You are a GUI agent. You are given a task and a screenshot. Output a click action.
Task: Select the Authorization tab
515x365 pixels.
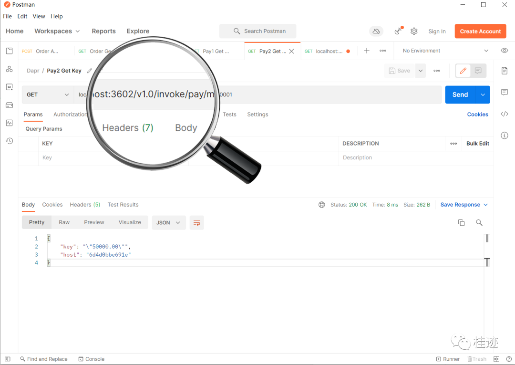pos(70,115)
